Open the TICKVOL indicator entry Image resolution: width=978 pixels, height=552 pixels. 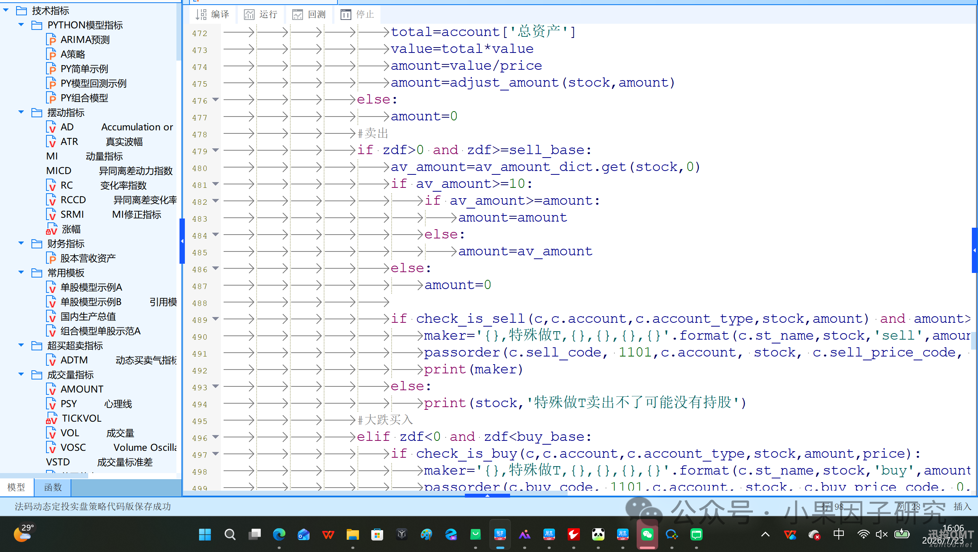74,418
